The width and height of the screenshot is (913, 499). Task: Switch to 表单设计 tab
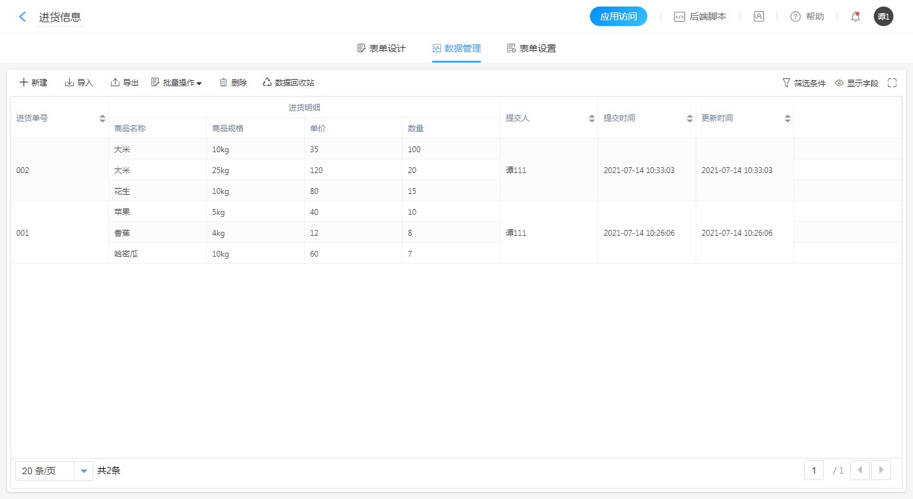(382, 48)
